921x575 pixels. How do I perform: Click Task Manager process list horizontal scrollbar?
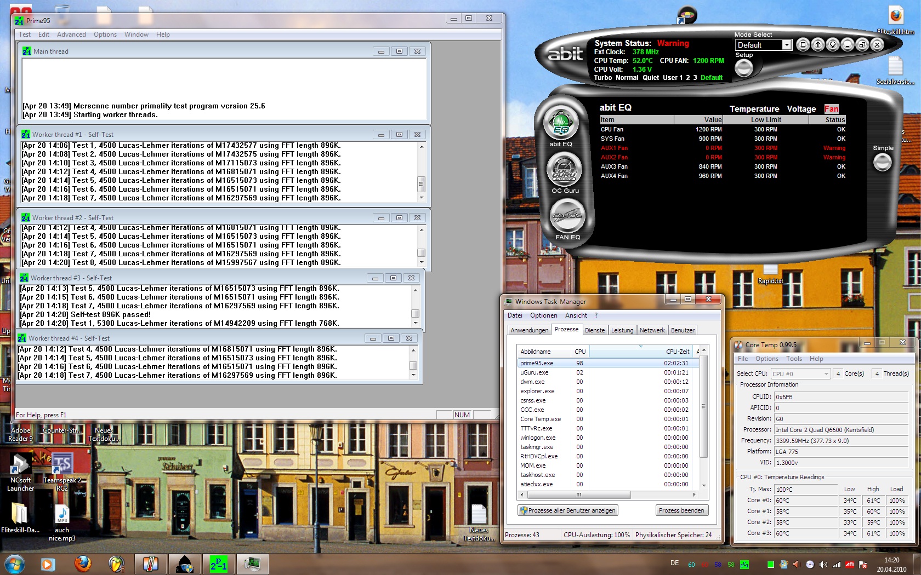point(578,495)
